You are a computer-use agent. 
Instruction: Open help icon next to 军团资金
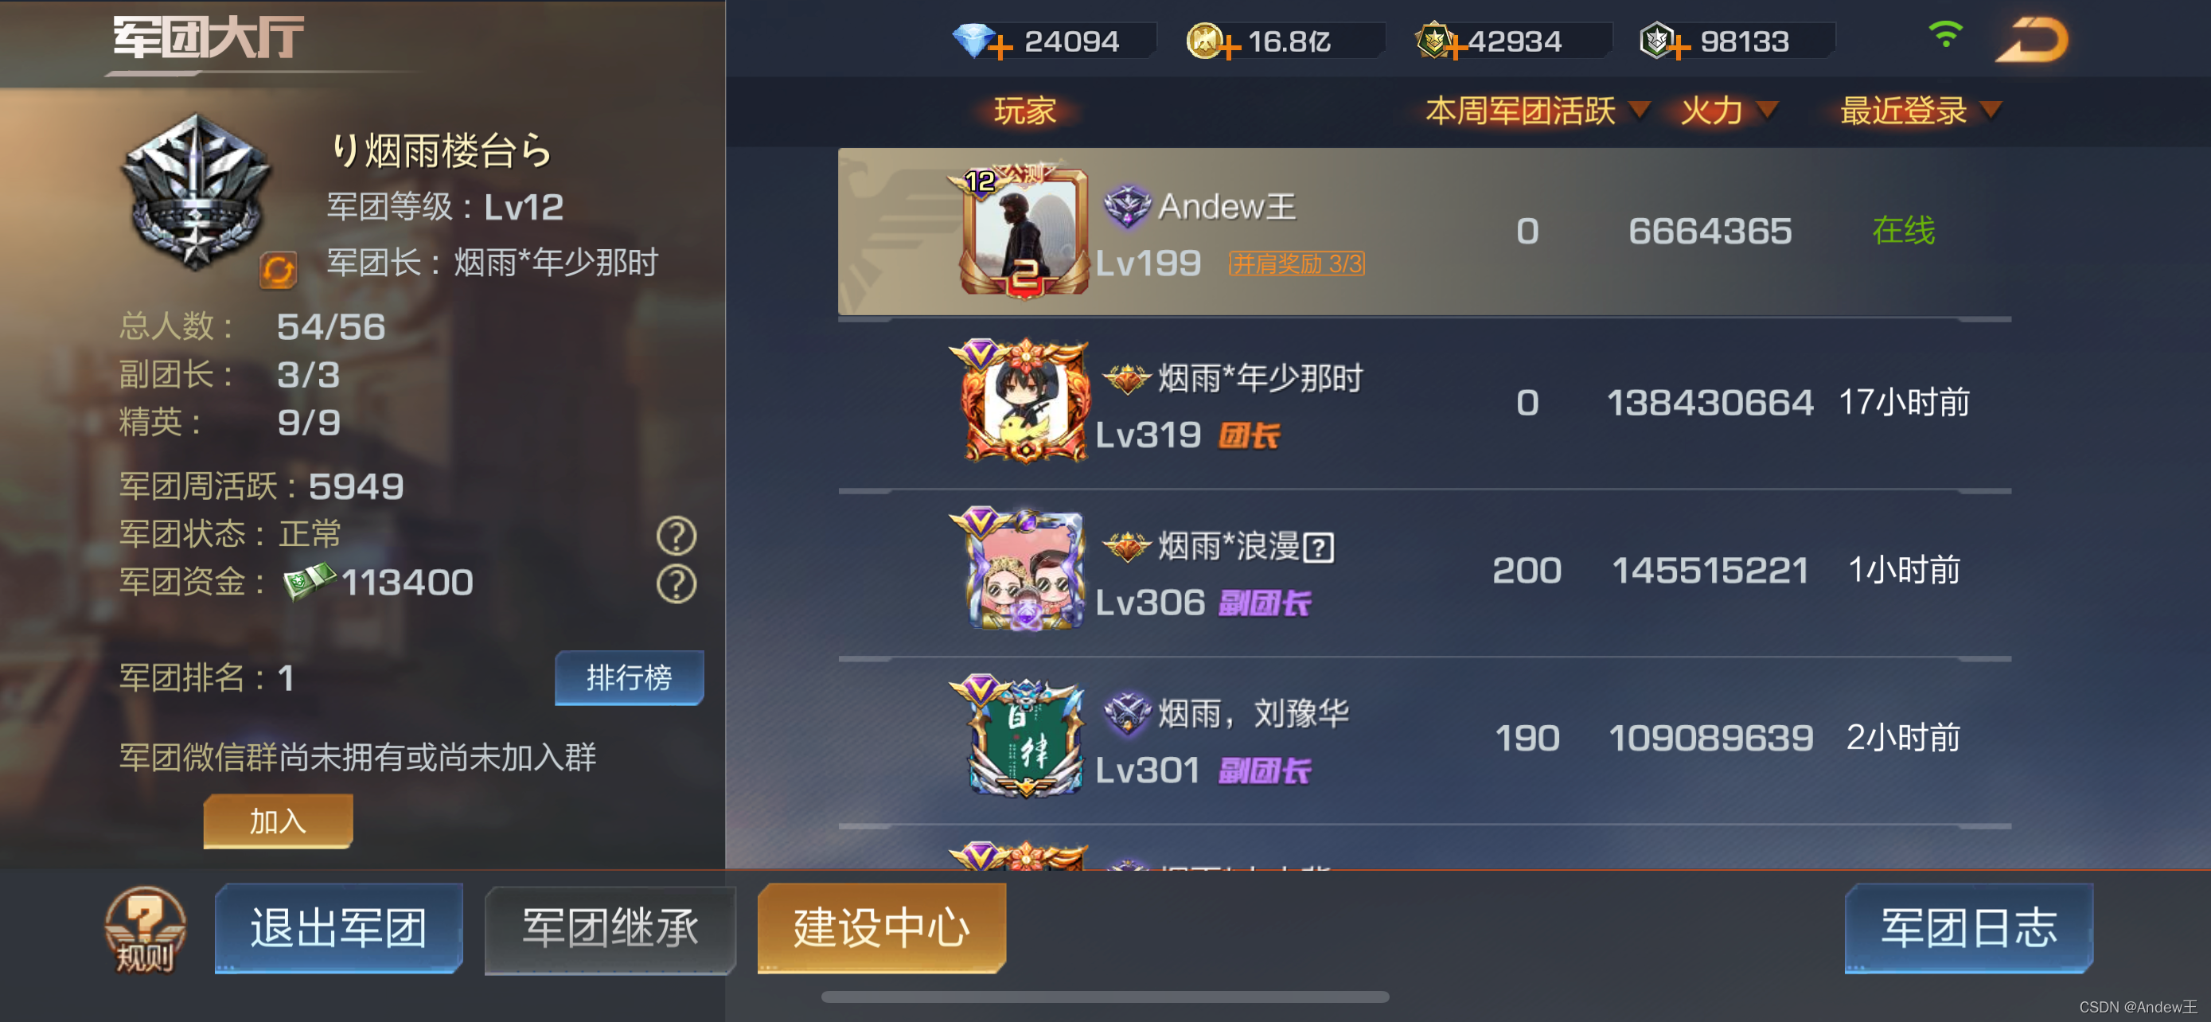point(677,583)
